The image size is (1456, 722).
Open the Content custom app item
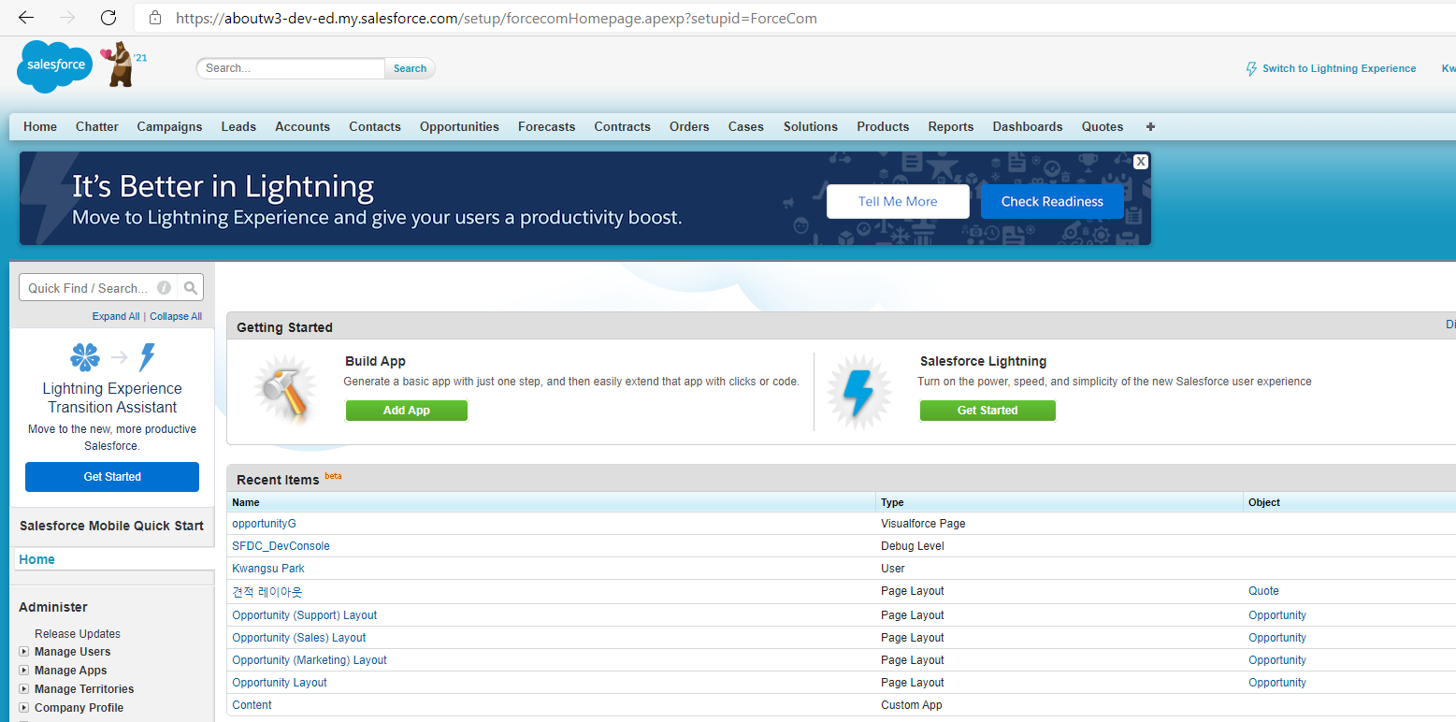tap(252, 705)
